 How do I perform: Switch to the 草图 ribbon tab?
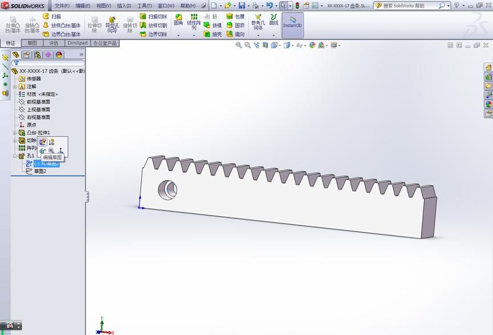click(31, 42)
